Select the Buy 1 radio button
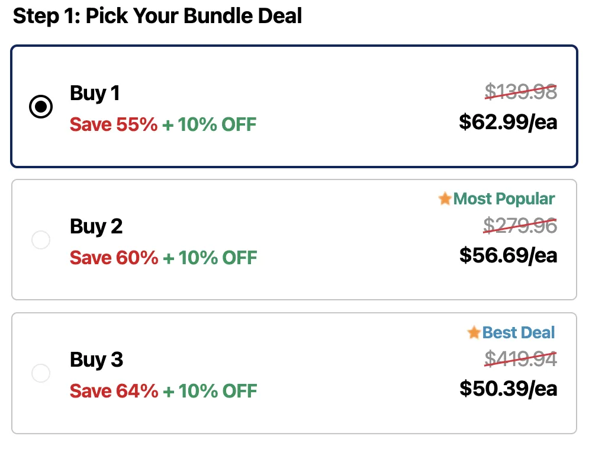 [41, 107]
